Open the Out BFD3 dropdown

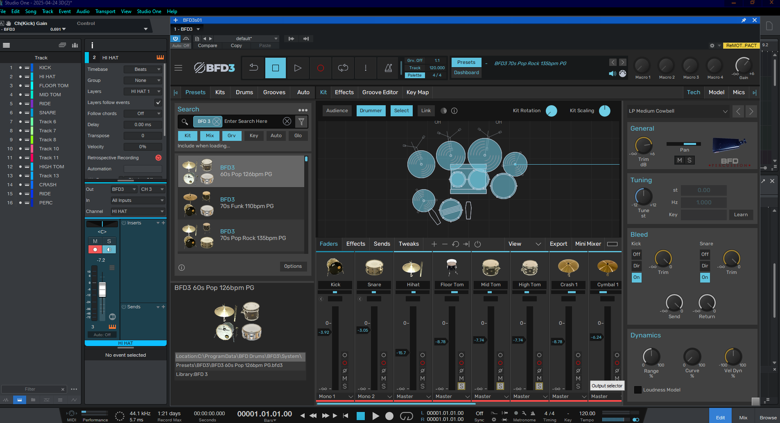124,189
